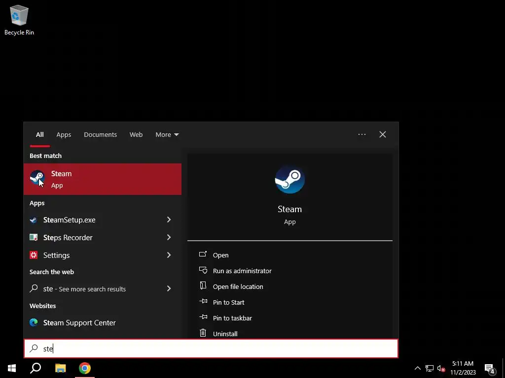The height and width of the screenshot is (378, 505).
Task: Click Open in Steam preview actions
Action: 220,255
